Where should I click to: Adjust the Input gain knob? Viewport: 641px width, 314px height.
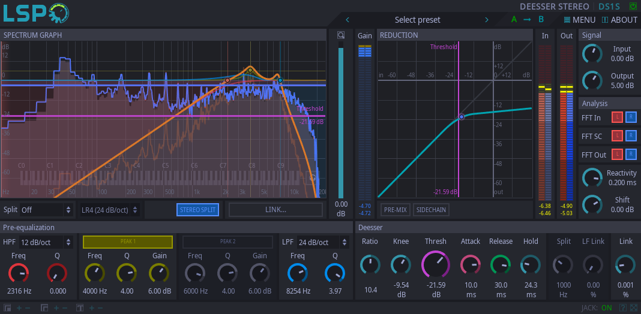point(592,53)
